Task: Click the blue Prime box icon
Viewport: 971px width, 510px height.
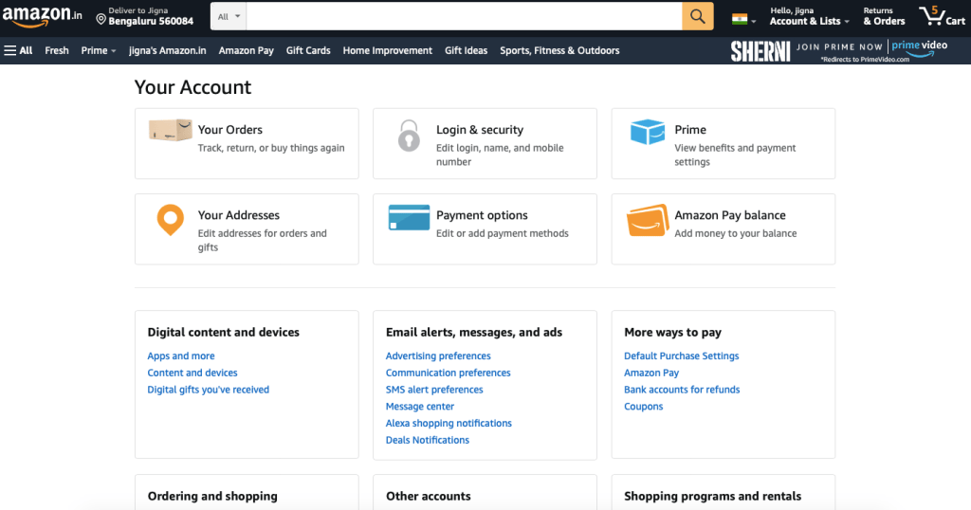Action: click(647, 132)
